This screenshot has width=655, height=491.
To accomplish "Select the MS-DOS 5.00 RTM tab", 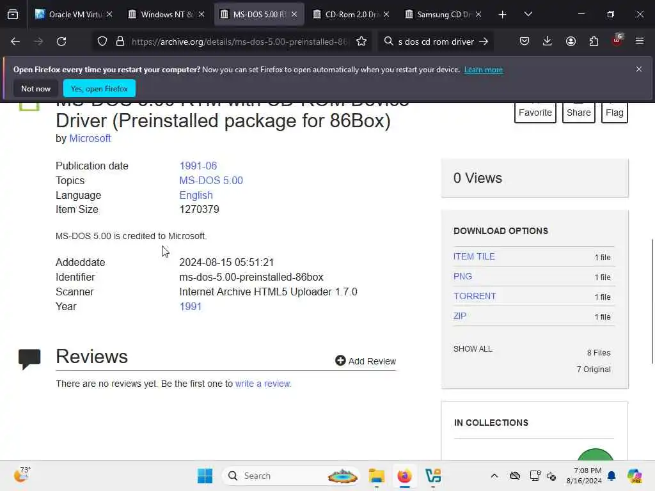I will point(259,14).
